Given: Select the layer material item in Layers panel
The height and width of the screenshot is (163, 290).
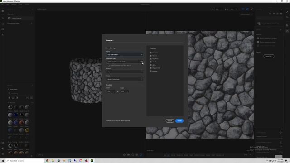Looking at the screenshot, I should (x=20, y=18).
